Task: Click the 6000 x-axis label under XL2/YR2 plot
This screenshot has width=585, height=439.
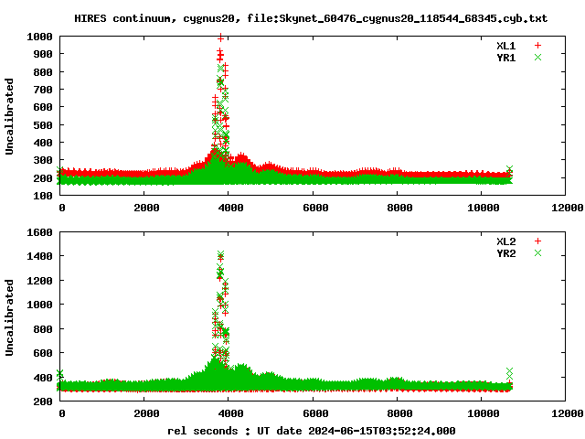Action: (x=315, y=413)
